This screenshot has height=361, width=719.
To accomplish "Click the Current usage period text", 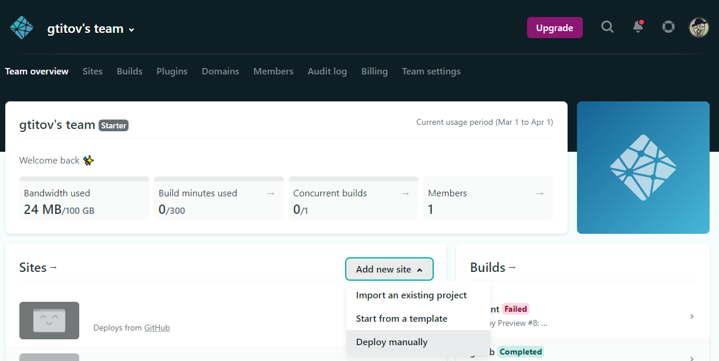I will click(x=485, y=122).
